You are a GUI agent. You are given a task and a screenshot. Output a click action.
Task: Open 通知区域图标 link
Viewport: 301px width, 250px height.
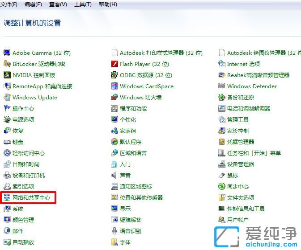coord(136,186)
